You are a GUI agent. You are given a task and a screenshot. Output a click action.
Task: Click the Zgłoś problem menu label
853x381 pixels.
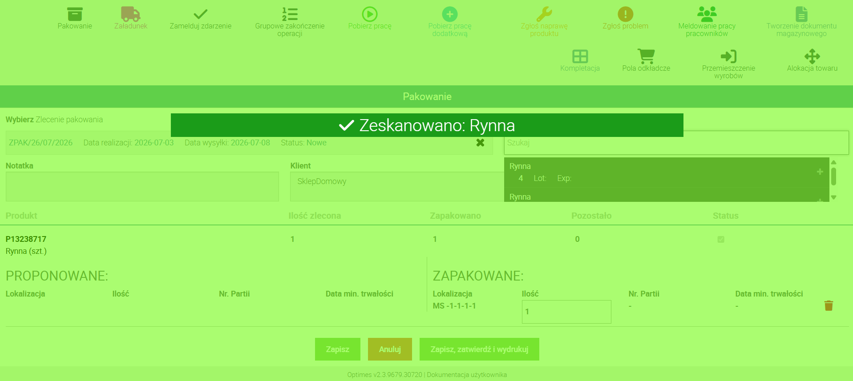tap(626, 26)
